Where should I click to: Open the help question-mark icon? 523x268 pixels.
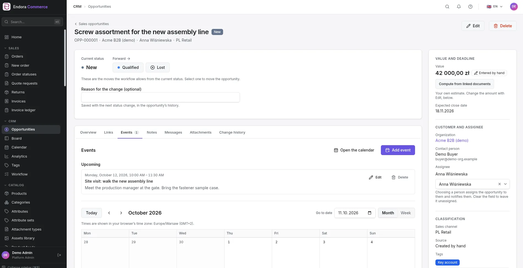[x=470, y=7]
